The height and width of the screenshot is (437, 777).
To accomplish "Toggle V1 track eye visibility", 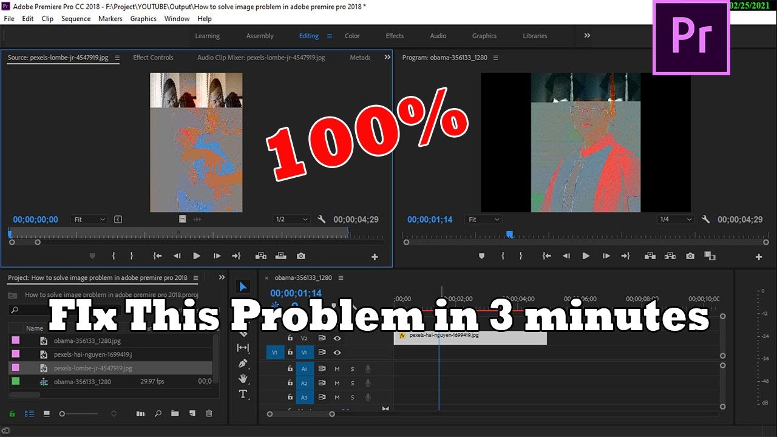I will point(337,352).
